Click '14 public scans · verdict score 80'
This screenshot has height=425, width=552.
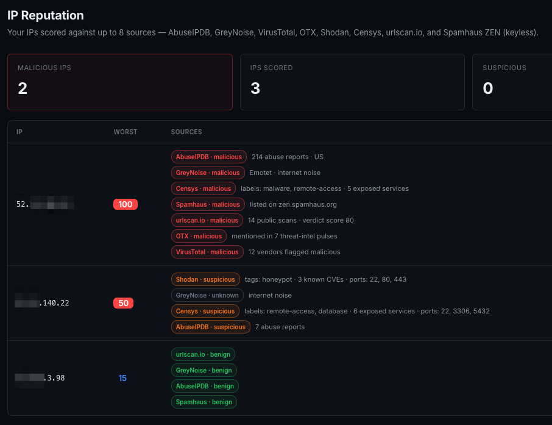300,220
